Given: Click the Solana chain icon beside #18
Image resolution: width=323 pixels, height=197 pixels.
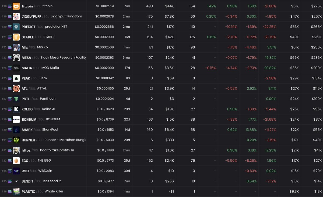Looking at the screenshot, I should 10,6.
